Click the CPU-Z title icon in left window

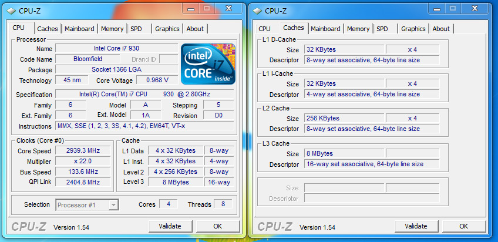[12, 11]
